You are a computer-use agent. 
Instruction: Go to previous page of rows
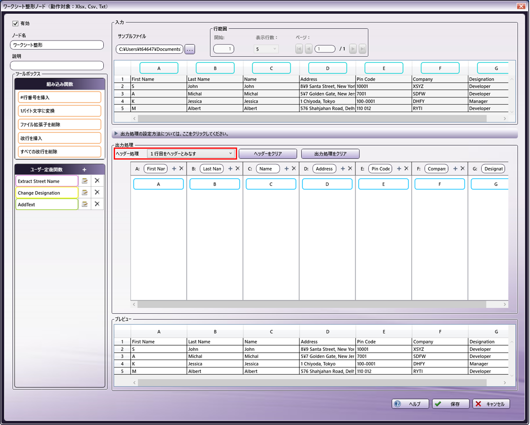[309, 49]
